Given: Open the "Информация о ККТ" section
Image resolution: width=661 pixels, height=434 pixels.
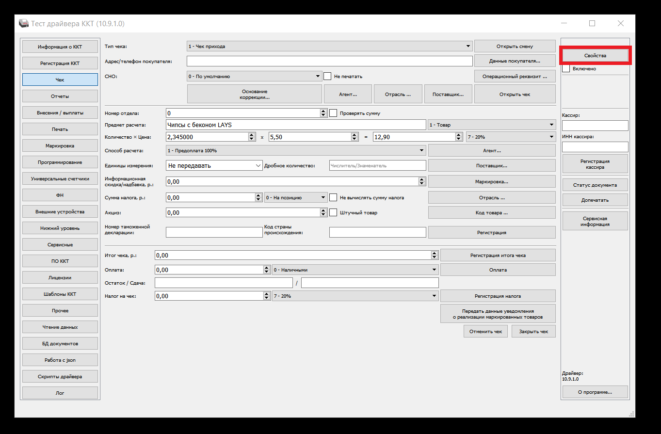Looking at the screenshot, I should [x=60, y=47].
